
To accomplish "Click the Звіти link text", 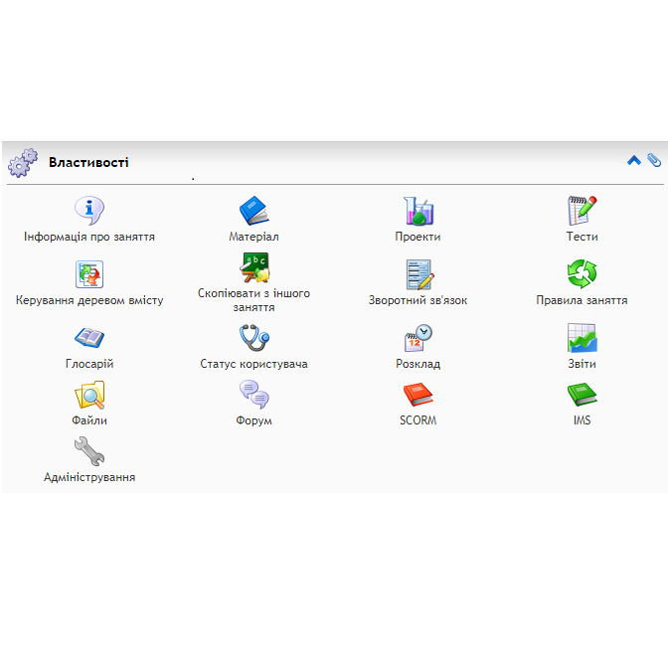I will pyautogui.click(x=582, y=364).
